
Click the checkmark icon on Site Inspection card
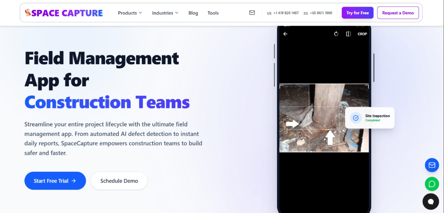[x=356, y=118]
